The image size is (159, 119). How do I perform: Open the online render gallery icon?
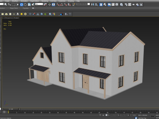point(141,5)
